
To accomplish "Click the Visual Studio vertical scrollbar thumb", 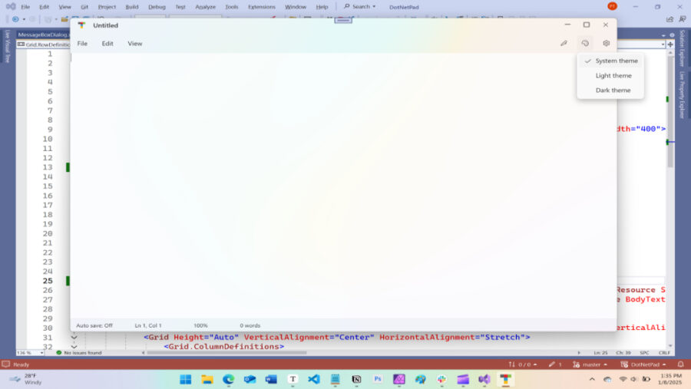I will pyautogui.click(x=670, y=112).
